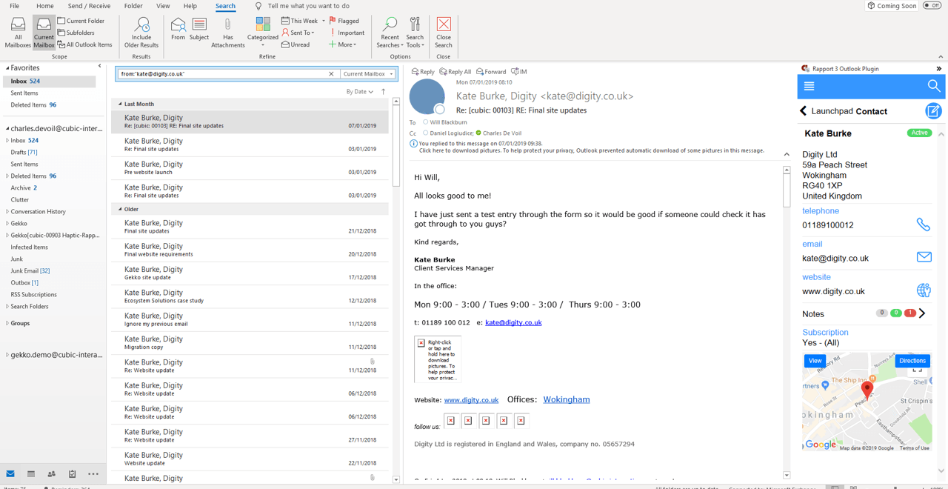Refine search with the From button
Screen dimensions: 948x489
click(178, 30)
